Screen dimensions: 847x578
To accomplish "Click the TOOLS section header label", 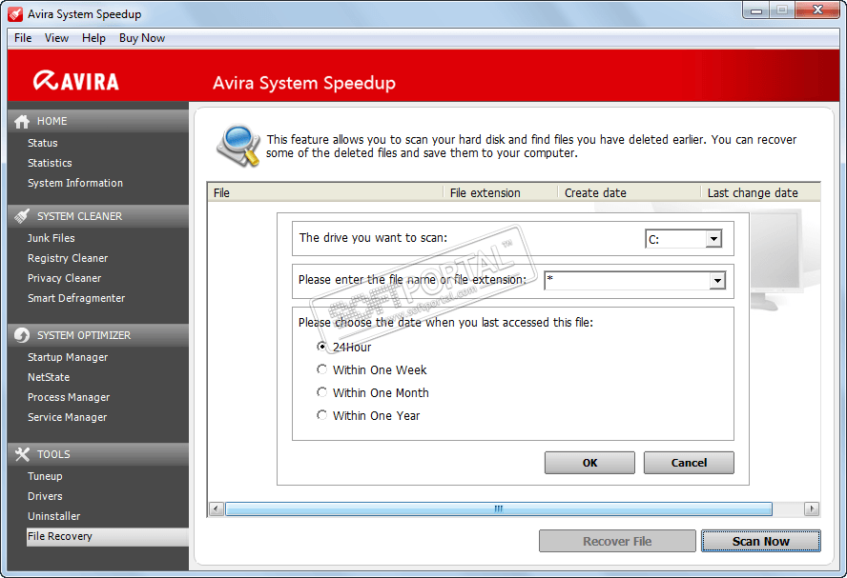I will (x=53, y=454).
